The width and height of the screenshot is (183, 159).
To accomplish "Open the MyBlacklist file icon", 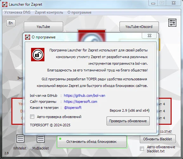I will click(x=41, y=139).
